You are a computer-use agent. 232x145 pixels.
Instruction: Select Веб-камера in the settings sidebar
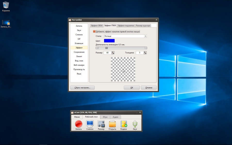(x=79, y=65)
